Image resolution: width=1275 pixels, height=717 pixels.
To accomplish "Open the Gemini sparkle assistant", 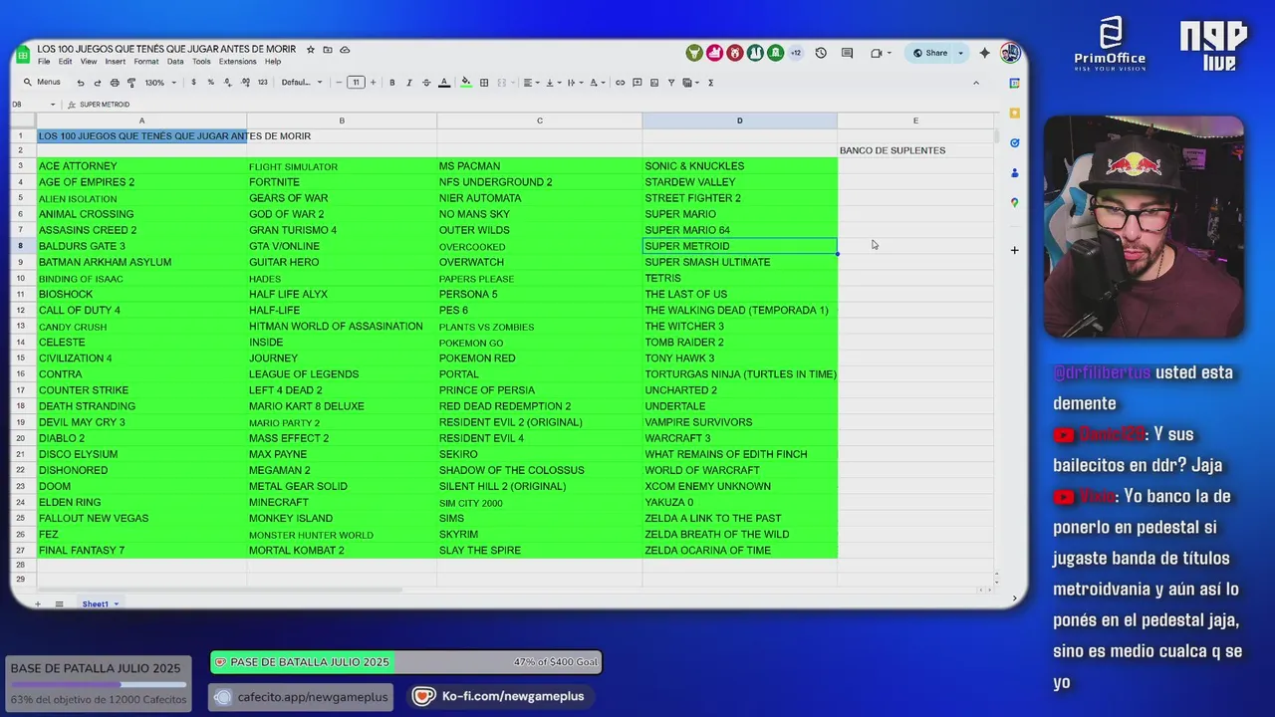I will click(985, 53).
